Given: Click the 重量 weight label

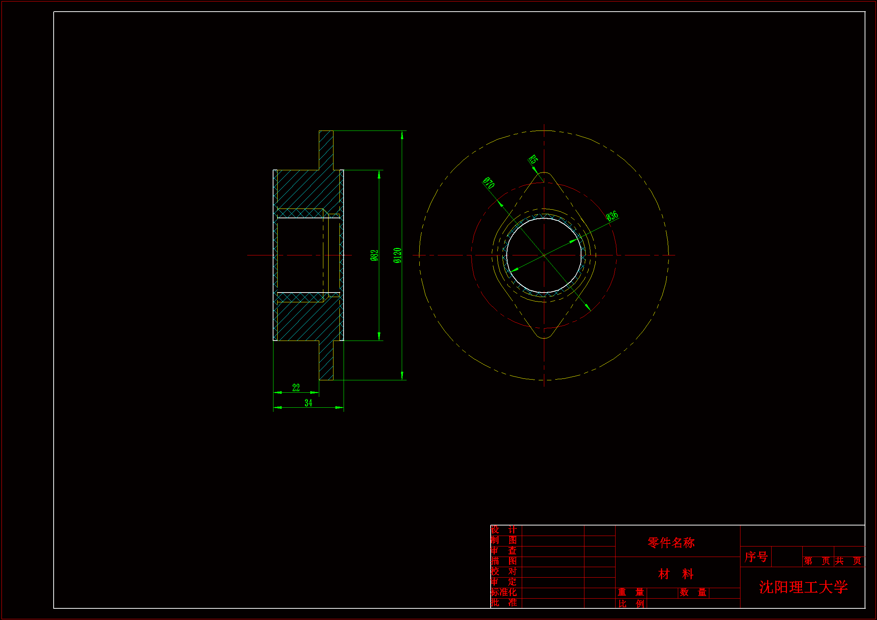Looking at the screenshot, I should (631, 593).
